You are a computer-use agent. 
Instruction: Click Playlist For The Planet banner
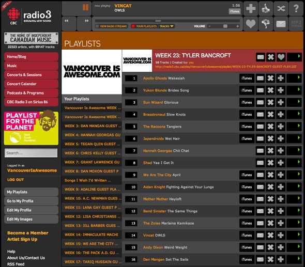[x=31, y=128]
